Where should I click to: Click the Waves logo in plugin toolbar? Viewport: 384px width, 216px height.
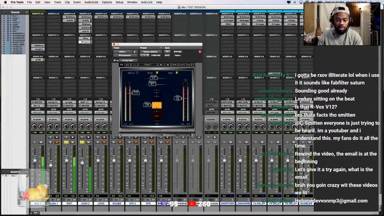(121, 65)
